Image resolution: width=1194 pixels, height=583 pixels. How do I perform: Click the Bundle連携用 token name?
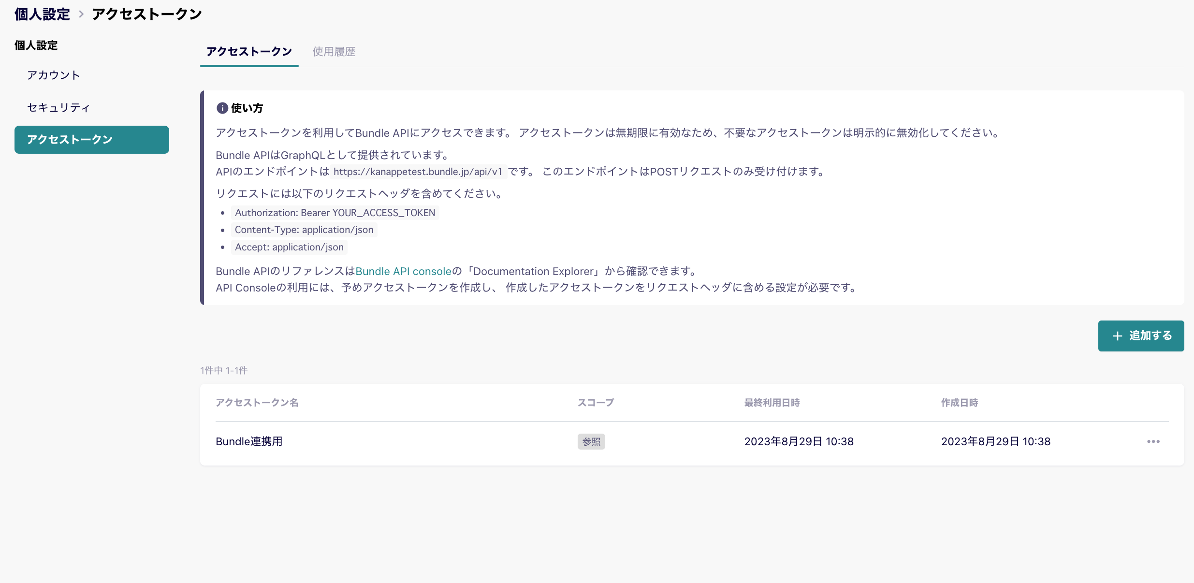pos(249,441)
